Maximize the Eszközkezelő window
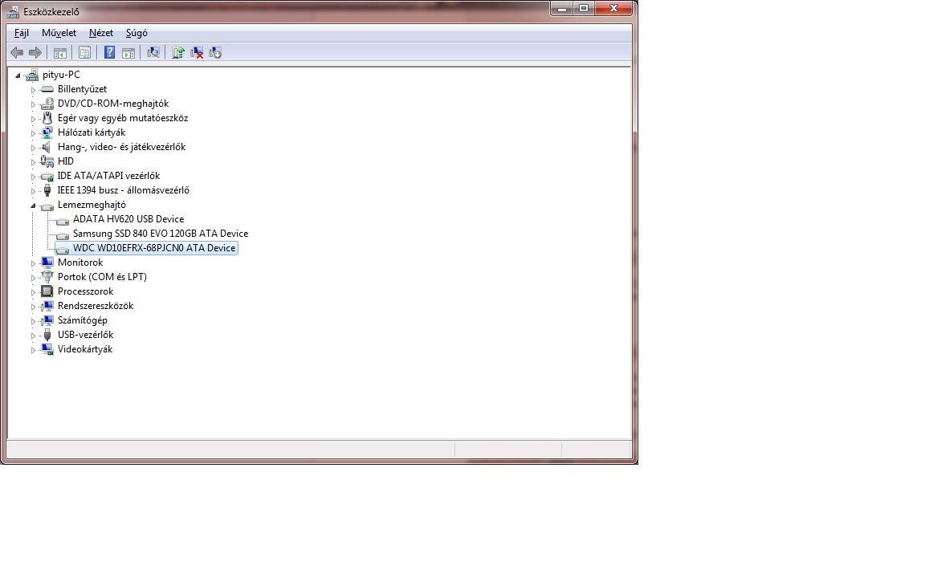 click(584, 8)
